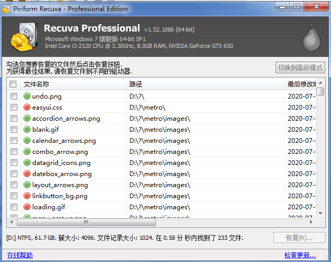
Task: Click the vertical scrollbar down arrow
Action: tap(320, 214)
